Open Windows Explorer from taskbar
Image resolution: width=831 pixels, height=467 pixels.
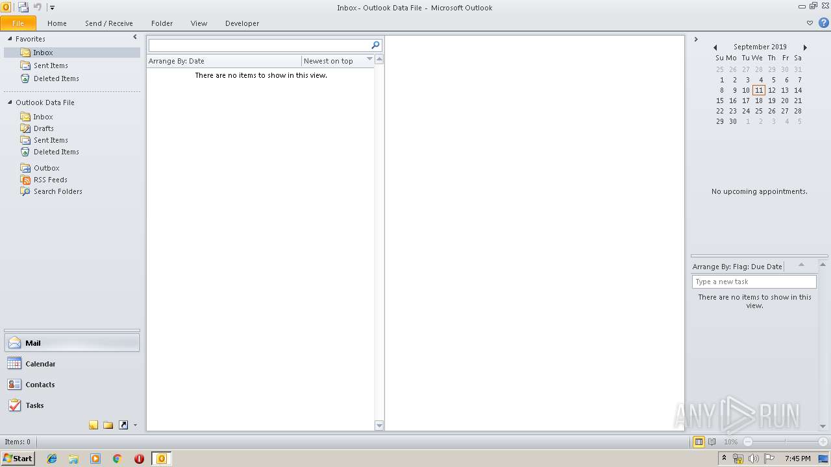[73, 459]
